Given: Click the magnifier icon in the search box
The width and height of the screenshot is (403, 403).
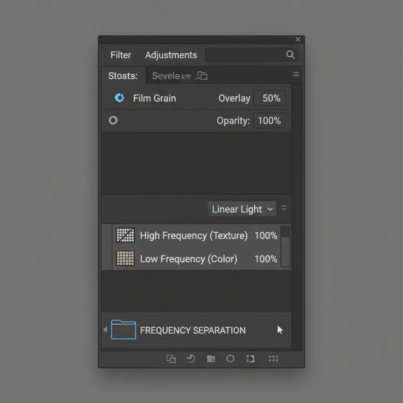Looking at the screenshot, I should (x=290, y=55).
